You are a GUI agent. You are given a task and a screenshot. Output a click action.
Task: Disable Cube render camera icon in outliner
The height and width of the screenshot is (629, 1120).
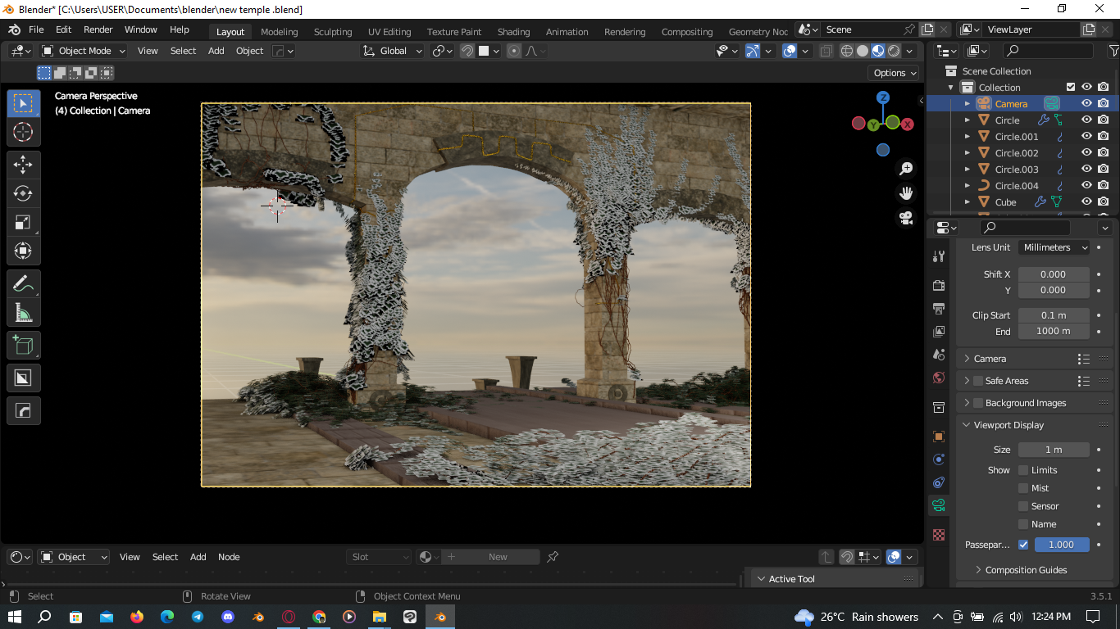click(1104, 202)
